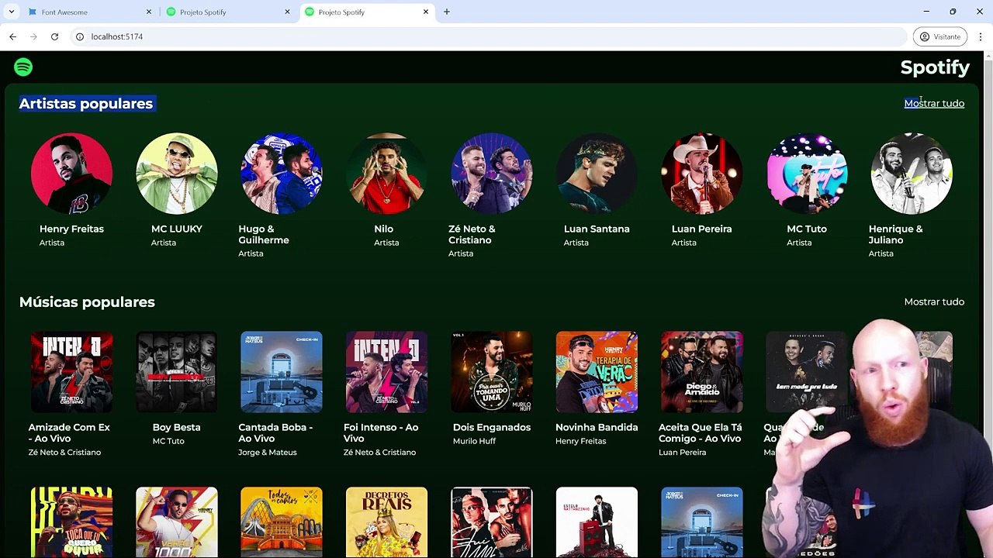993x558 pixels.
Task: Click song title Cantada Boba - Ao Vivo
Action: [x=275, y=432]
